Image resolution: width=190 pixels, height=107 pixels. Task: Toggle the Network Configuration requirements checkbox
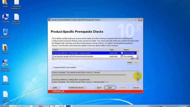point(122,53)
